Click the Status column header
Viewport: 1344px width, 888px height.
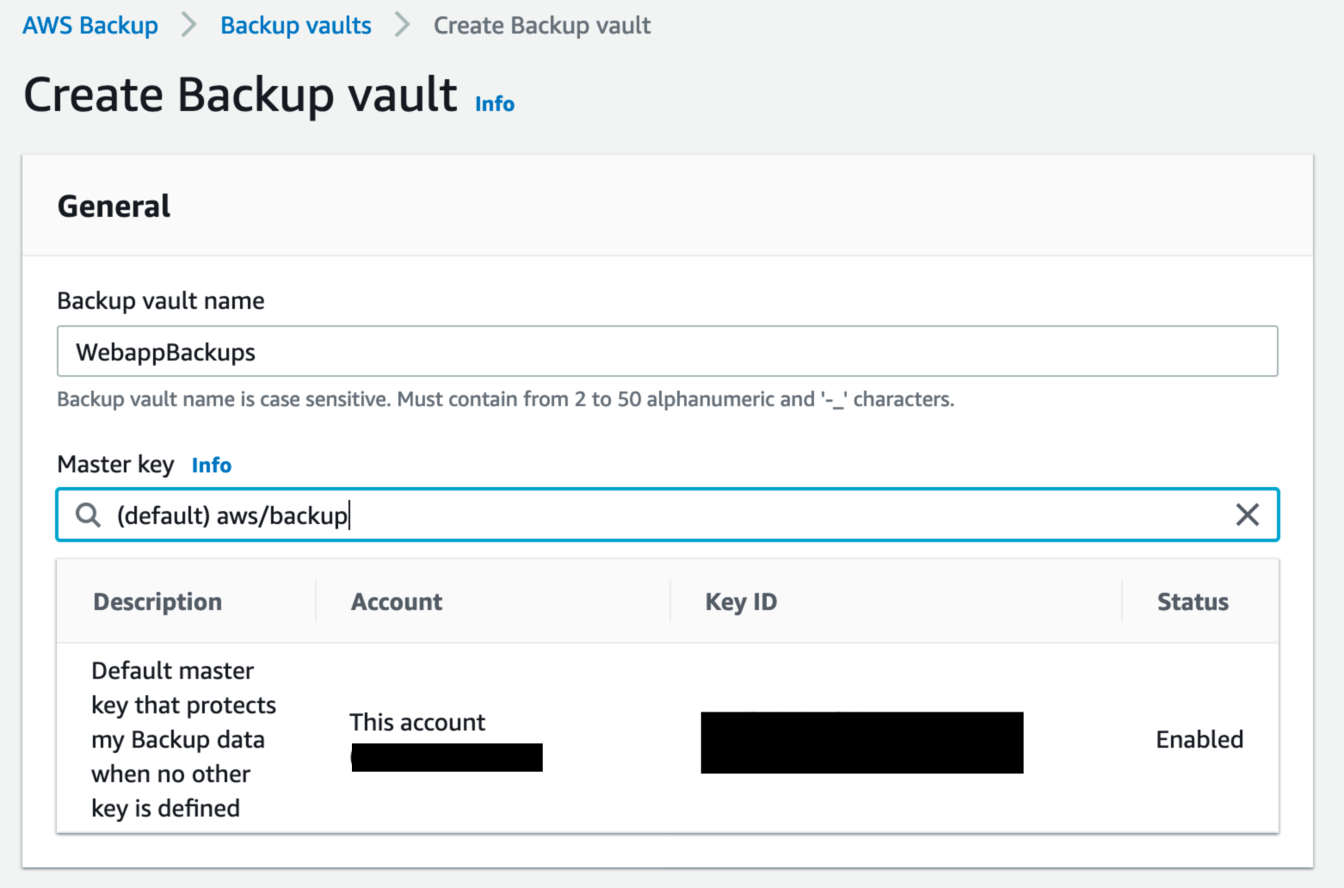1193,601
